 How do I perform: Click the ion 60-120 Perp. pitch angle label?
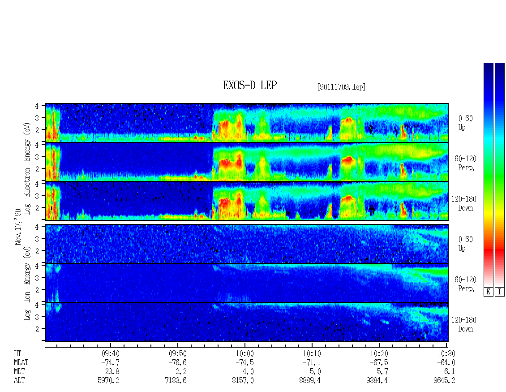click(465, 284)
